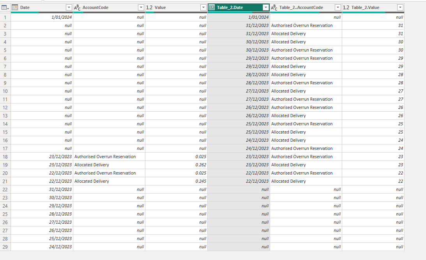Click Table_2.Value cell 31 in row 2

pyautogui.click(x=373, y=25)
